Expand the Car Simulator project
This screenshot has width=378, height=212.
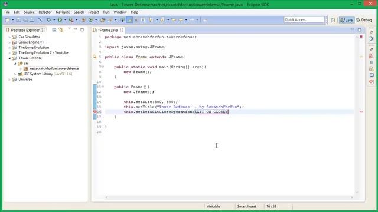9,37
